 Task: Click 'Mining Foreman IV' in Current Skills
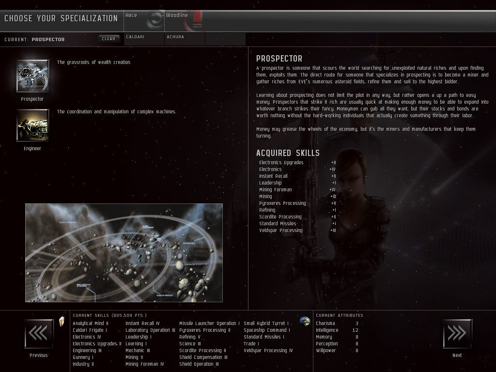tap(145, 364)
